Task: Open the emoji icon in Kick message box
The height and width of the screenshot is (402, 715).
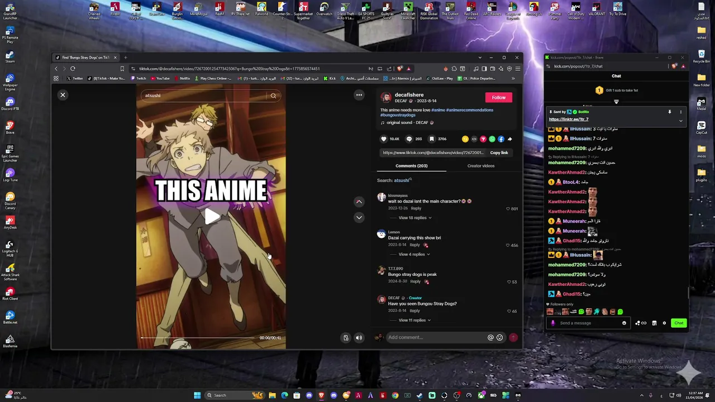Action: [x=624, y=323]
